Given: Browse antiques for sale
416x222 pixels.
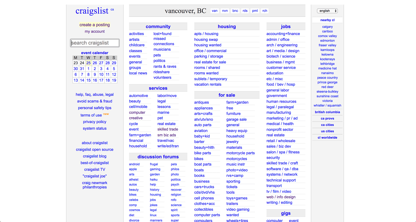Looking at the screenshot, I should click(x=201, y=102).
